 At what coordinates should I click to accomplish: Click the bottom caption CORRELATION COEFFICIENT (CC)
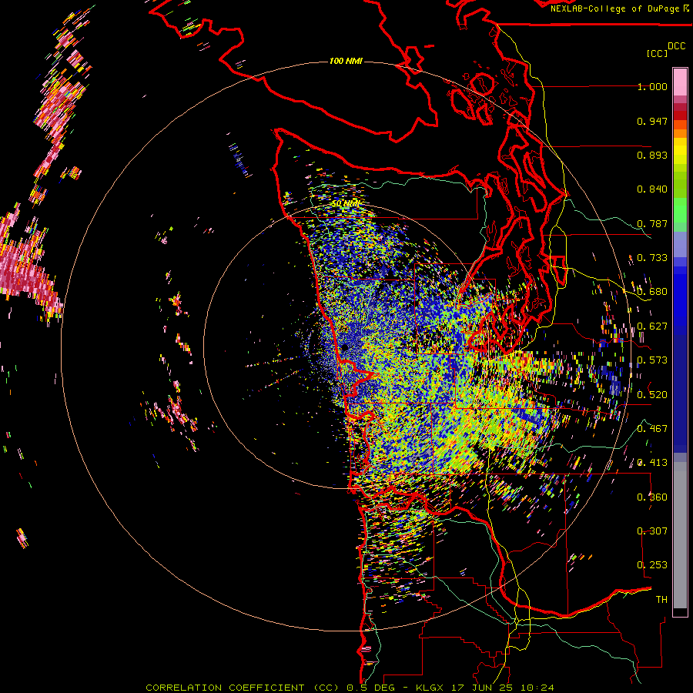(x=243, y=688)
